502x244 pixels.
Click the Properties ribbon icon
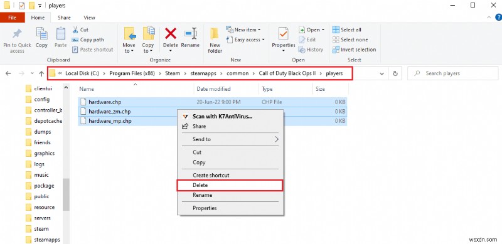[x=284, y=33]
